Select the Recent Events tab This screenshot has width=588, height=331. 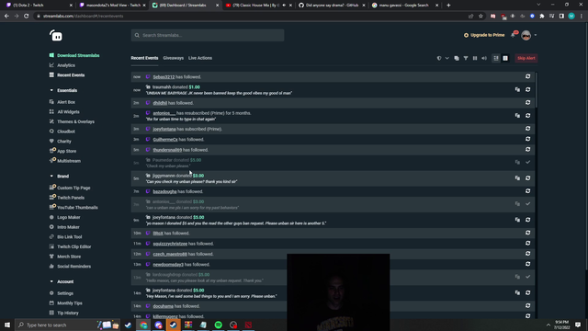pos(144,58)
